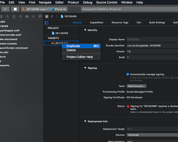178x142 pixels.
Task: Open the Edit menu
Action: pyautogui.click(x=11, y=2)
